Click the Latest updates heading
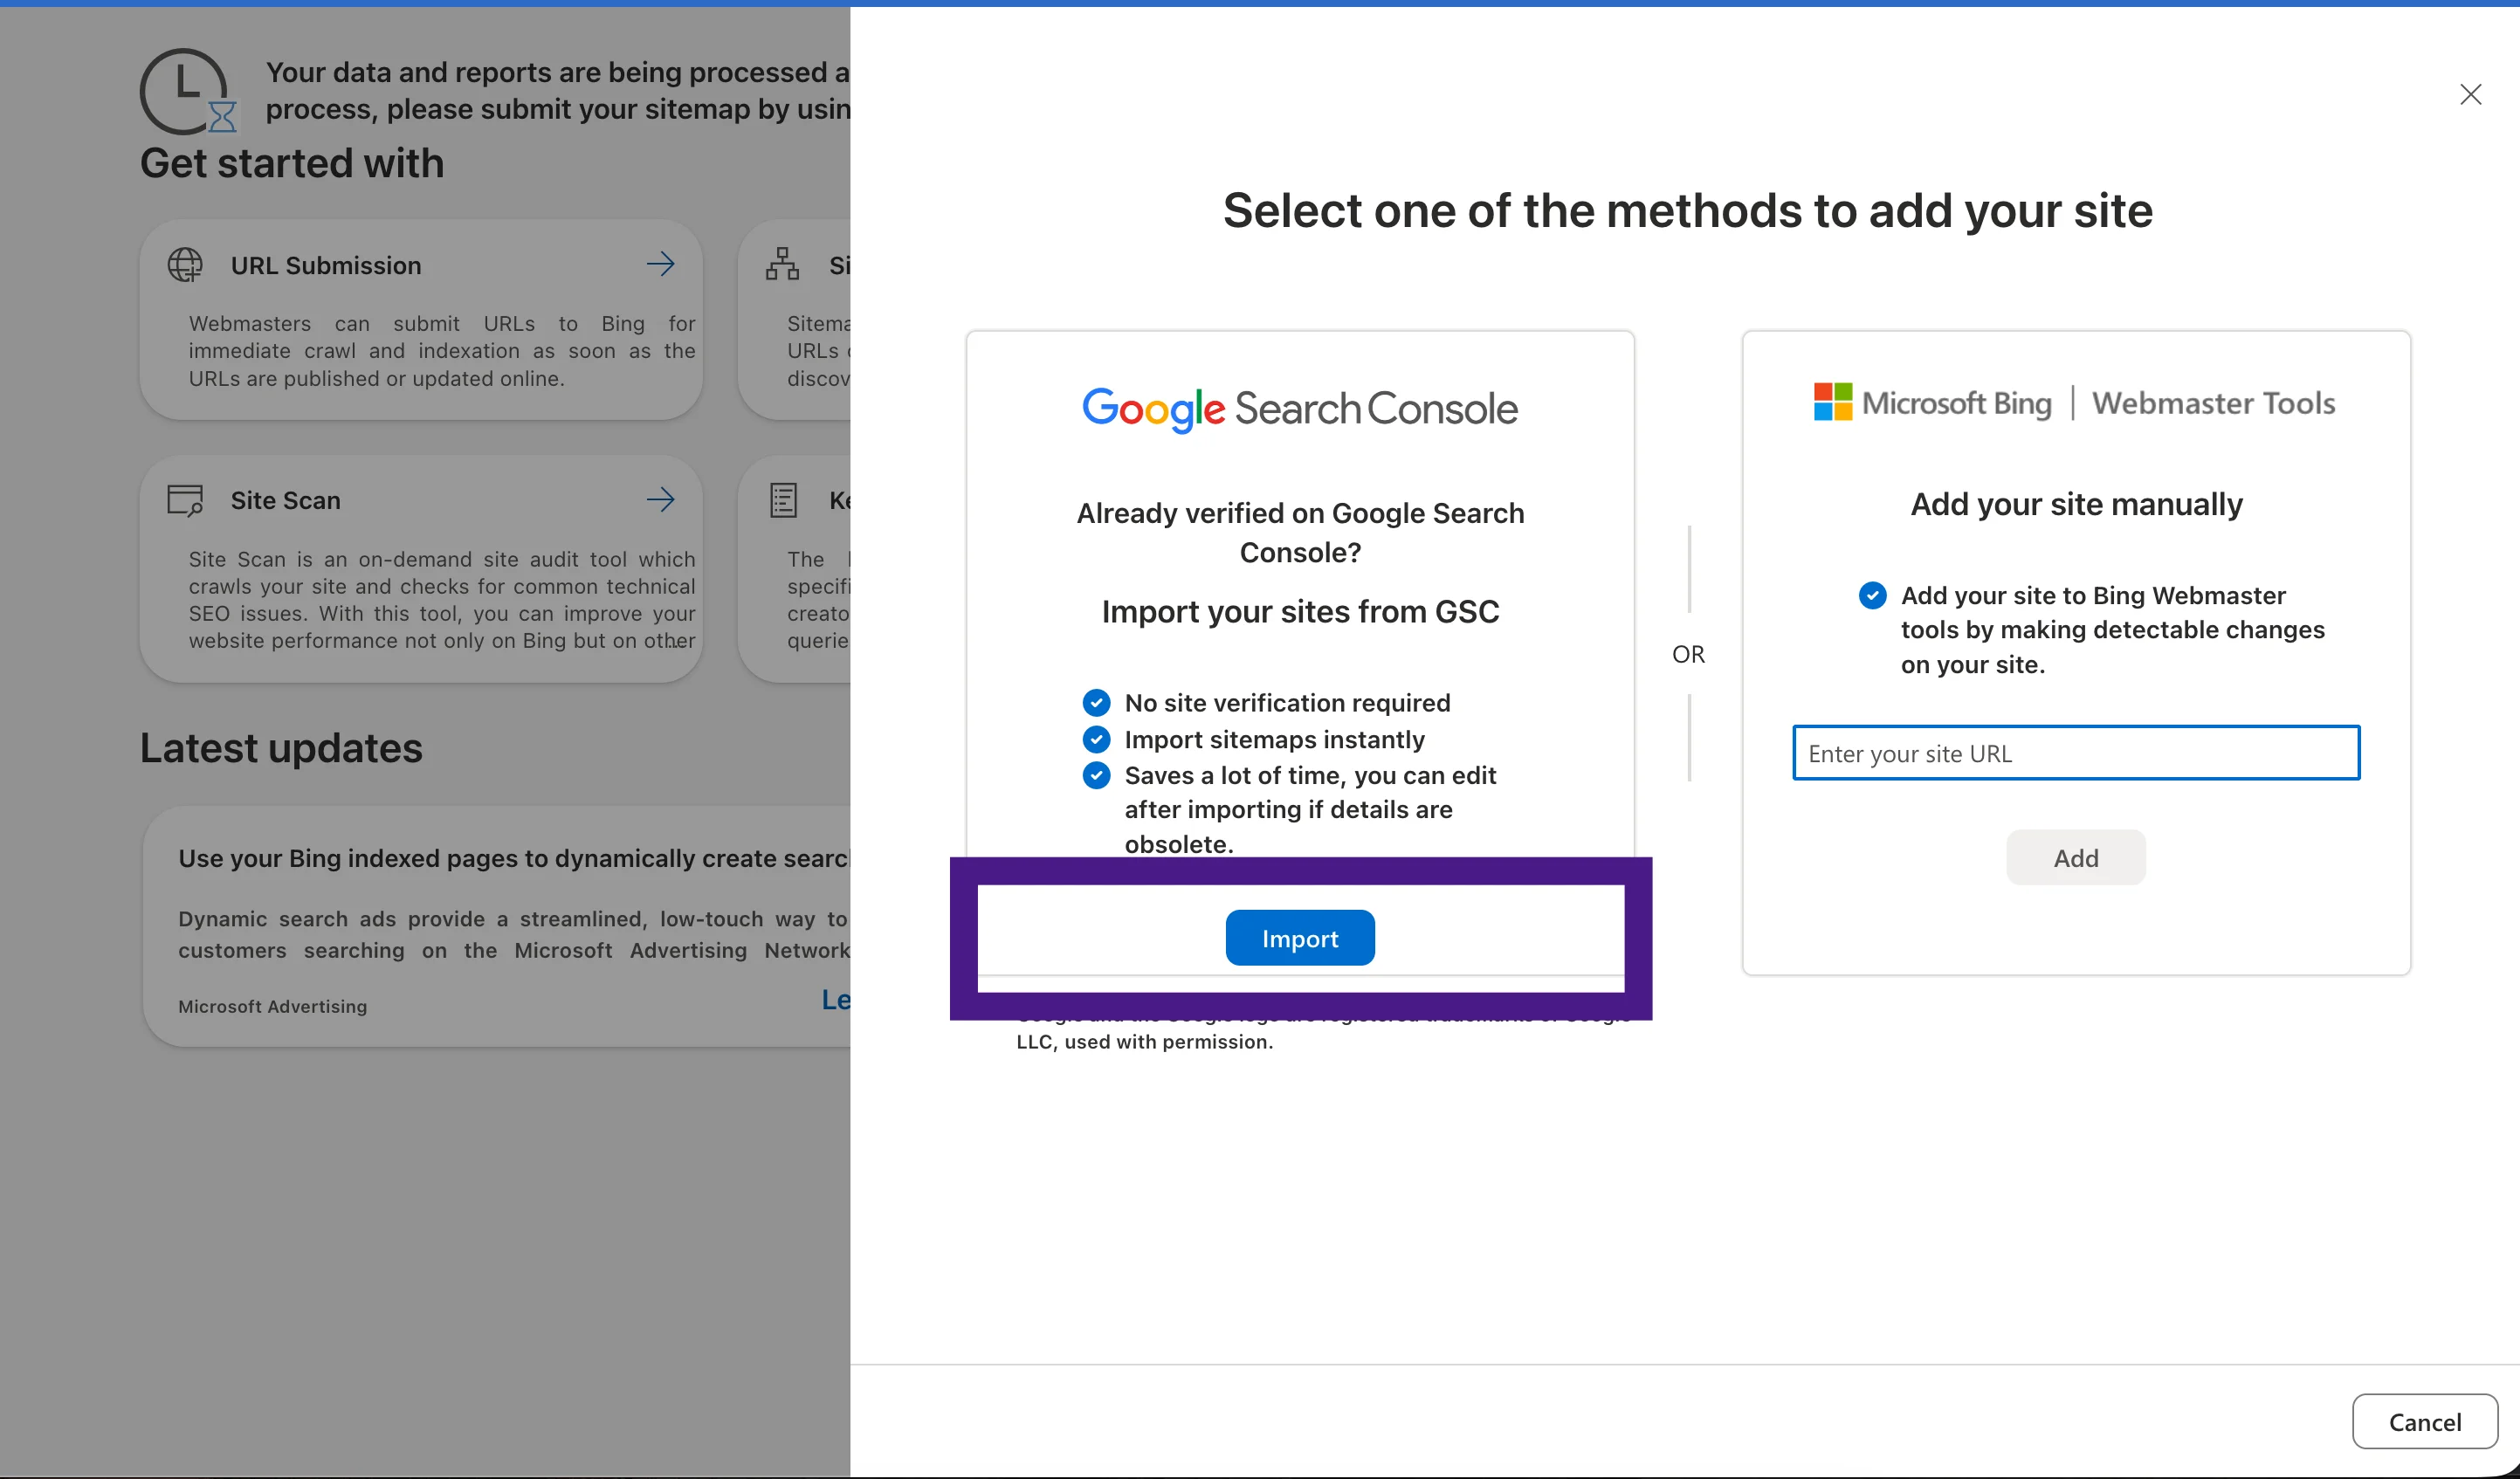This screenshot has width=2520, height=1479. pos(281,748)
